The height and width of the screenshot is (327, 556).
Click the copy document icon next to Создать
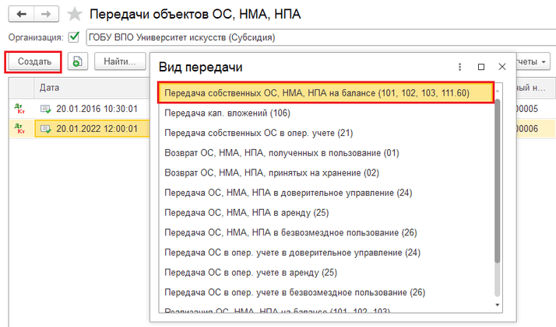point(77,61)
